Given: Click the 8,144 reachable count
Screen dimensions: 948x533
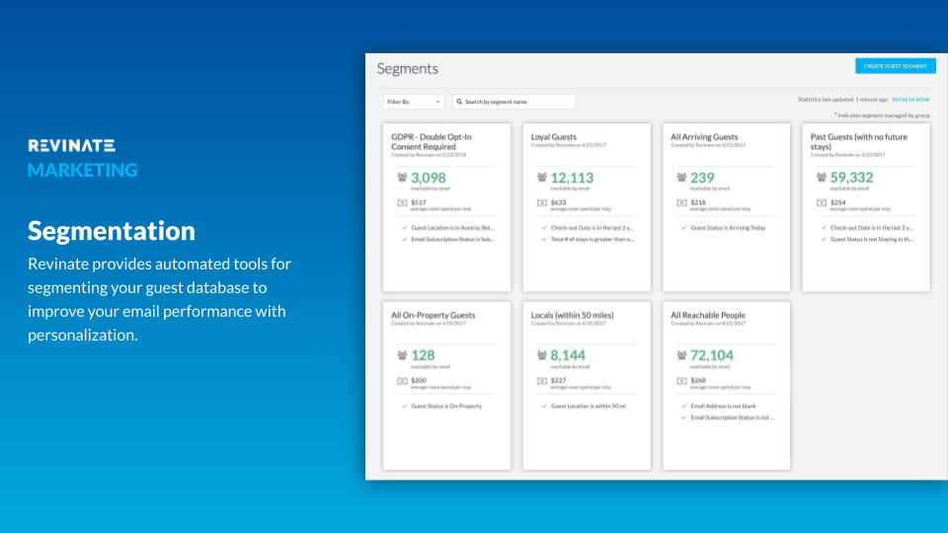Looking at the screenshot, I should (568, 355).
